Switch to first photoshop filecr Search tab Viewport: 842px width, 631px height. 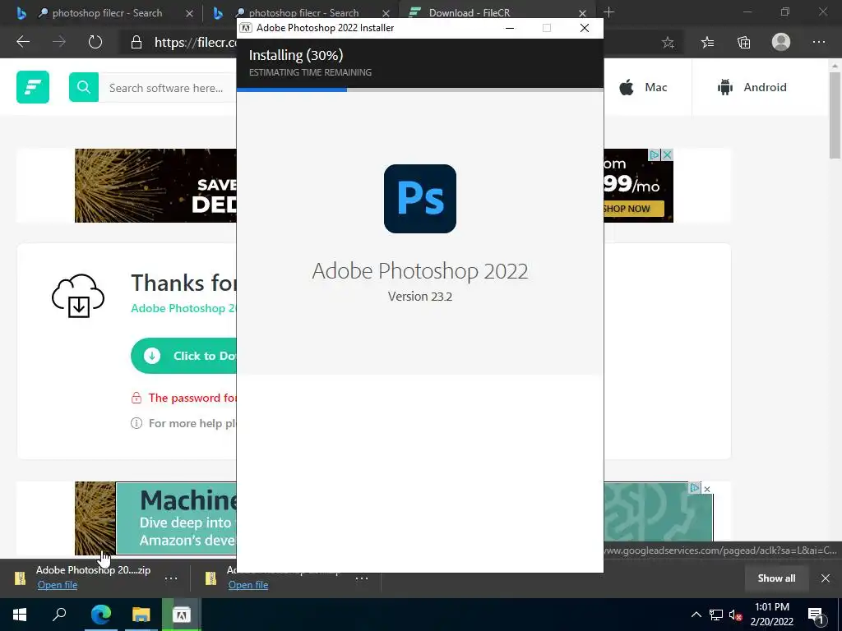(x=102, y=13)
